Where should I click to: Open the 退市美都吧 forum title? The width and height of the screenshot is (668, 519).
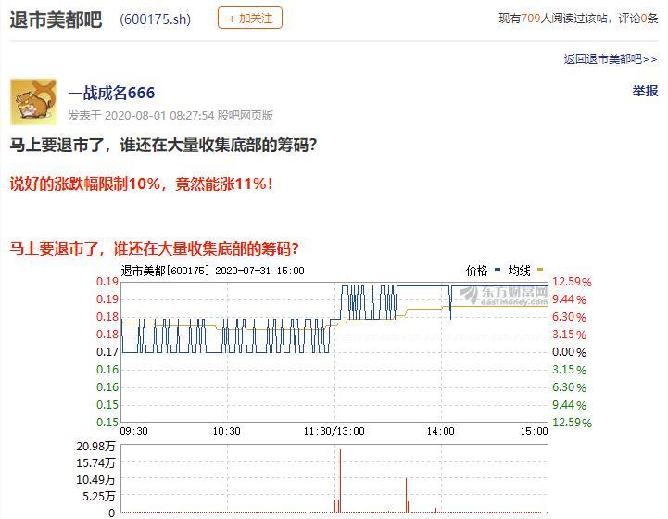click(x=56, y=19)
